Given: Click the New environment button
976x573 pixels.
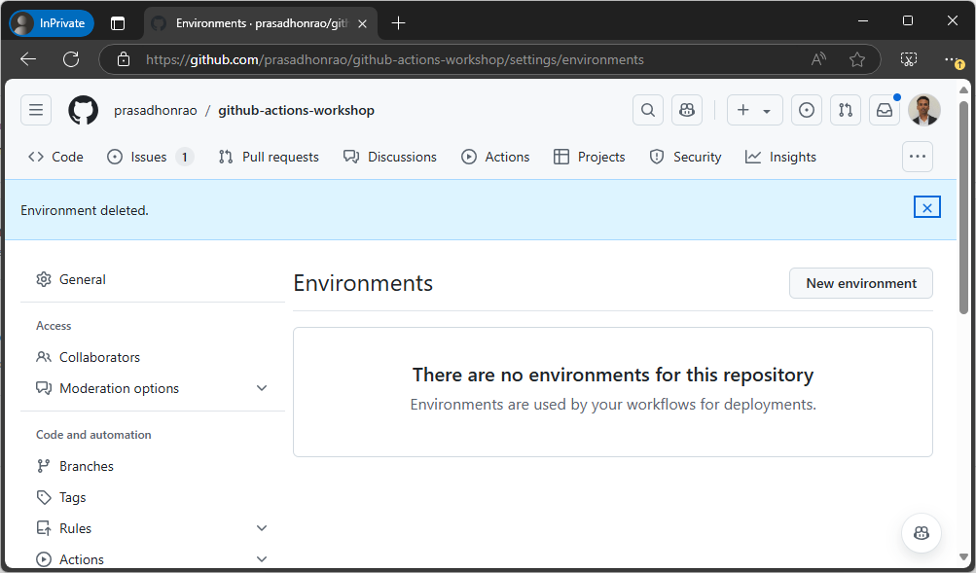Looking at the screenshot, I should pos(860,283).
